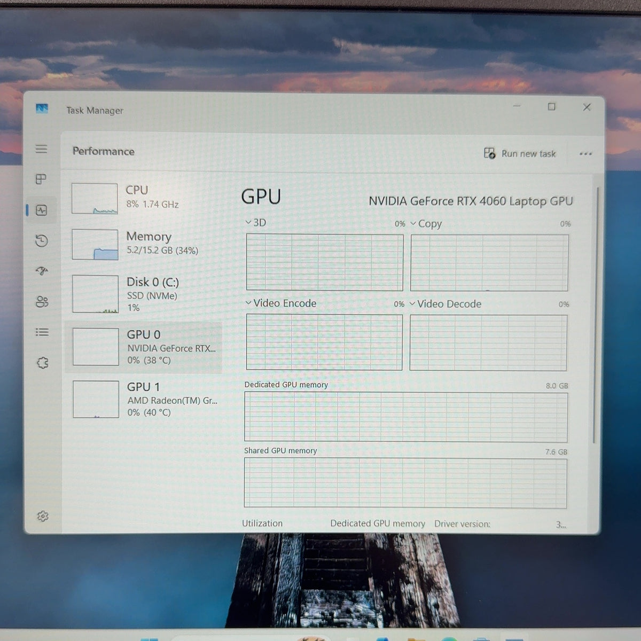Open the three-dots more options menu
641x641 pixels.
[x=585, y=154]
